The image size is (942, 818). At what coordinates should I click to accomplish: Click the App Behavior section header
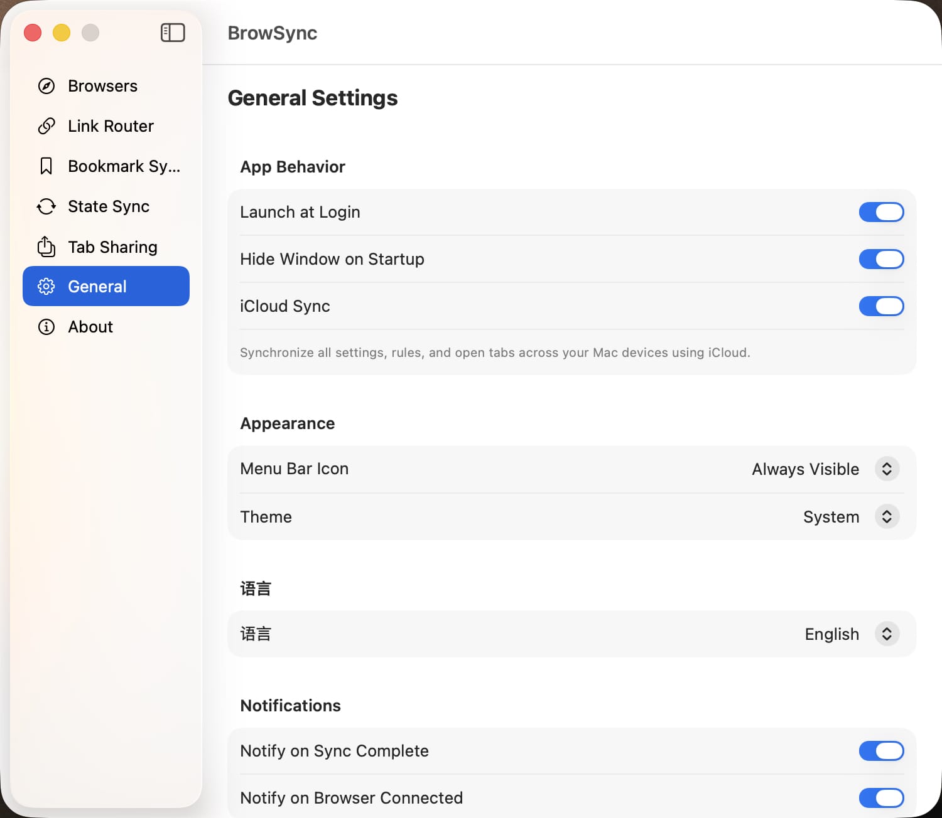click(293, 167)
